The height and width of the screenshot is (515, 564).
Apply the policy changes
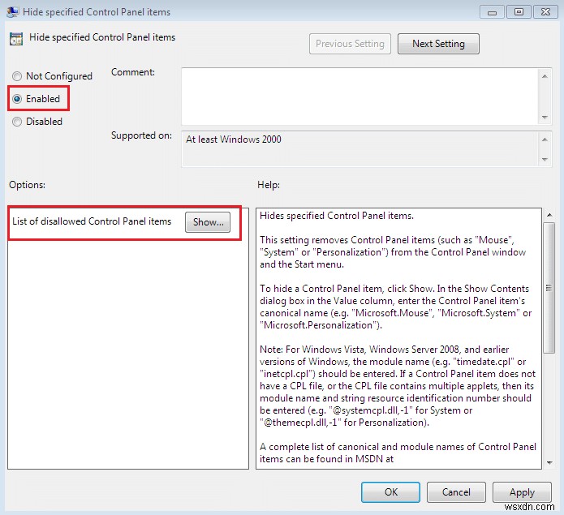point(522,492)
